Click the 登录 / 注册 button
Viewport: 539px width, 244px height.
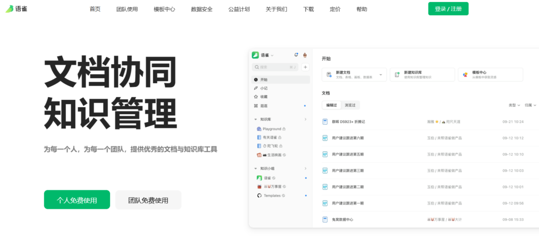click(x=448, y=8)
